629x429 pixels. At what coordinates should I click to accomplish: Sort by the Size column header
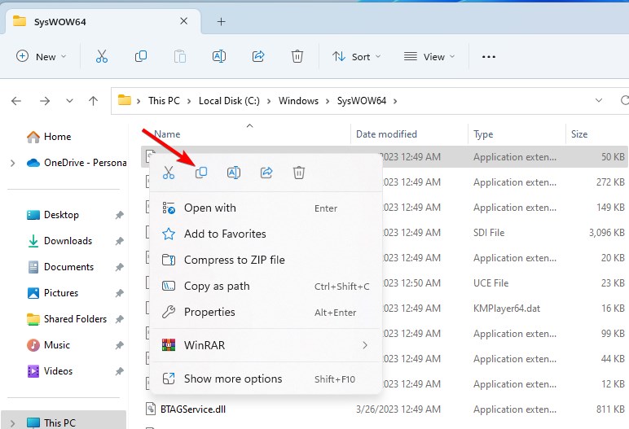coord(579,134)
